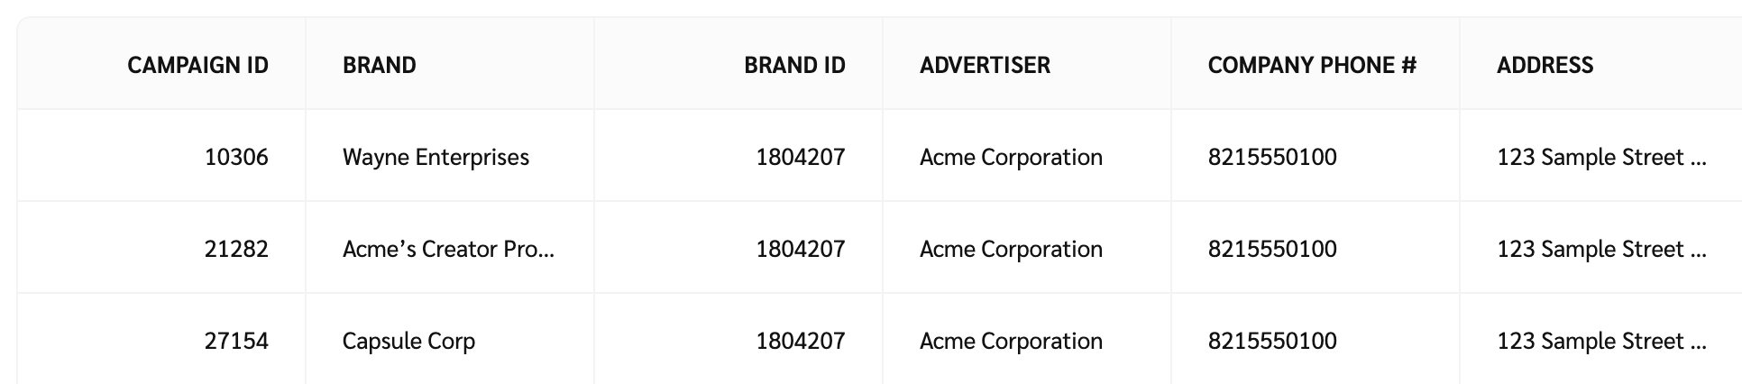The width and height of the screenshot is (1742, 384).
Task: Select campaign ID 27154 cell
Action: tap(236, 341)
